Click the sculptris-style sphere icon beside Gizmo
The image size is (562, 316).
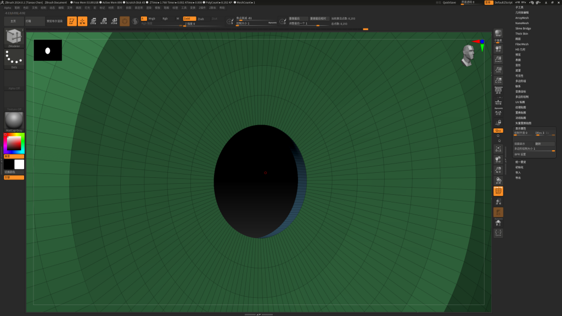coord(135,21)
